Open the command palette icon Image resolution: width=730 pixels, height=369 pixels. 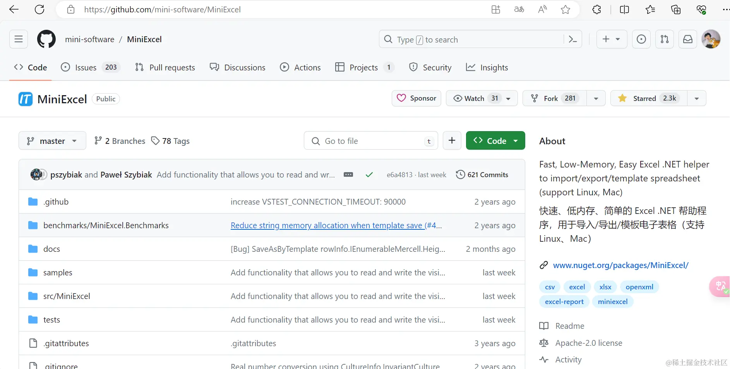point(573,39)
